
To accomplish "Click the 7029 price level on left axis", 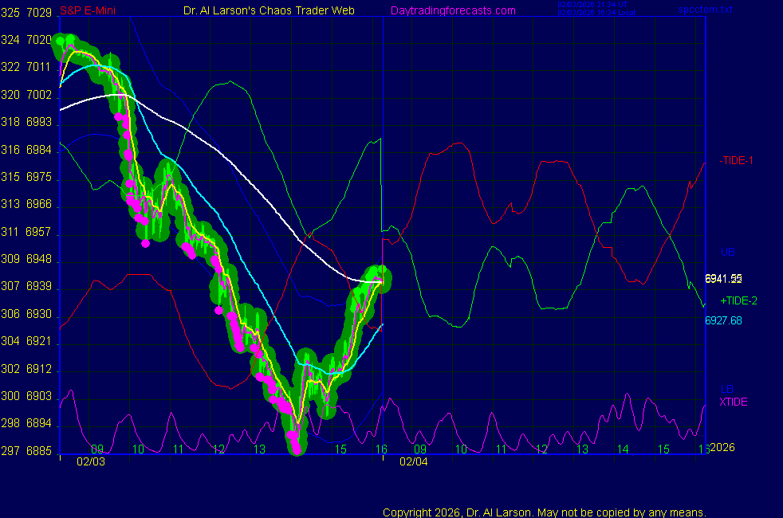I will click(x=39, y=12).
